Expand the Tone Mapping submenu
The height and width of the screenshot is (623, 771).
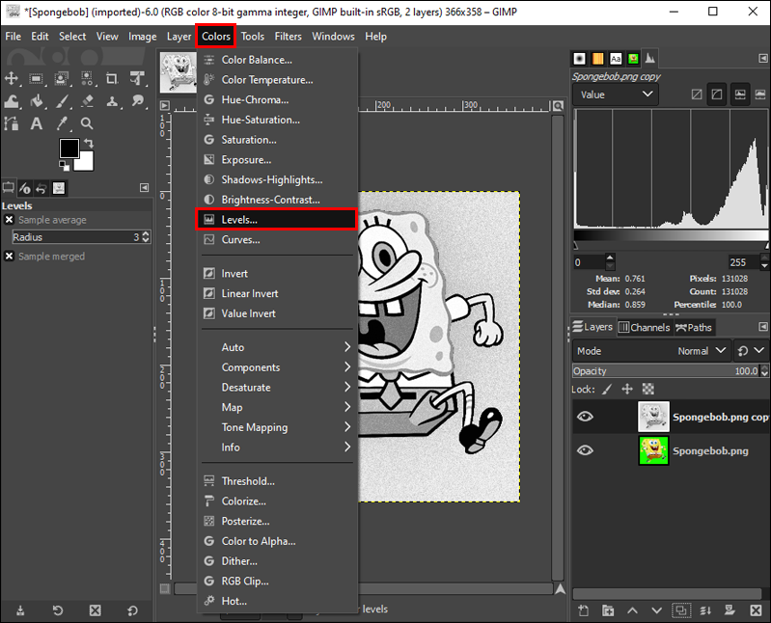[x=277, y=427]
